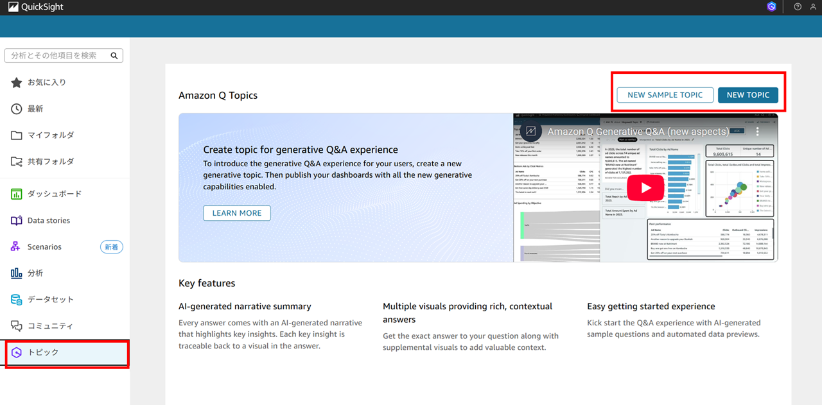
Task: Click the video channel avatar icon
Action: (x=531, y=131)
